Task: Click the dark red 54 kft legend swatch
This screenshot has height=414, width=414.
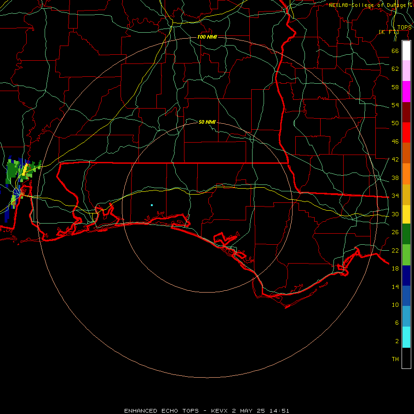Action: 406,112
